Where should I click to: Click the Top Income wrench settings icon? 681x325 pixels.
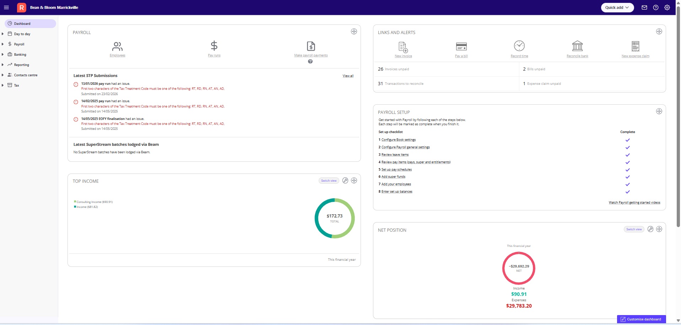345,181
